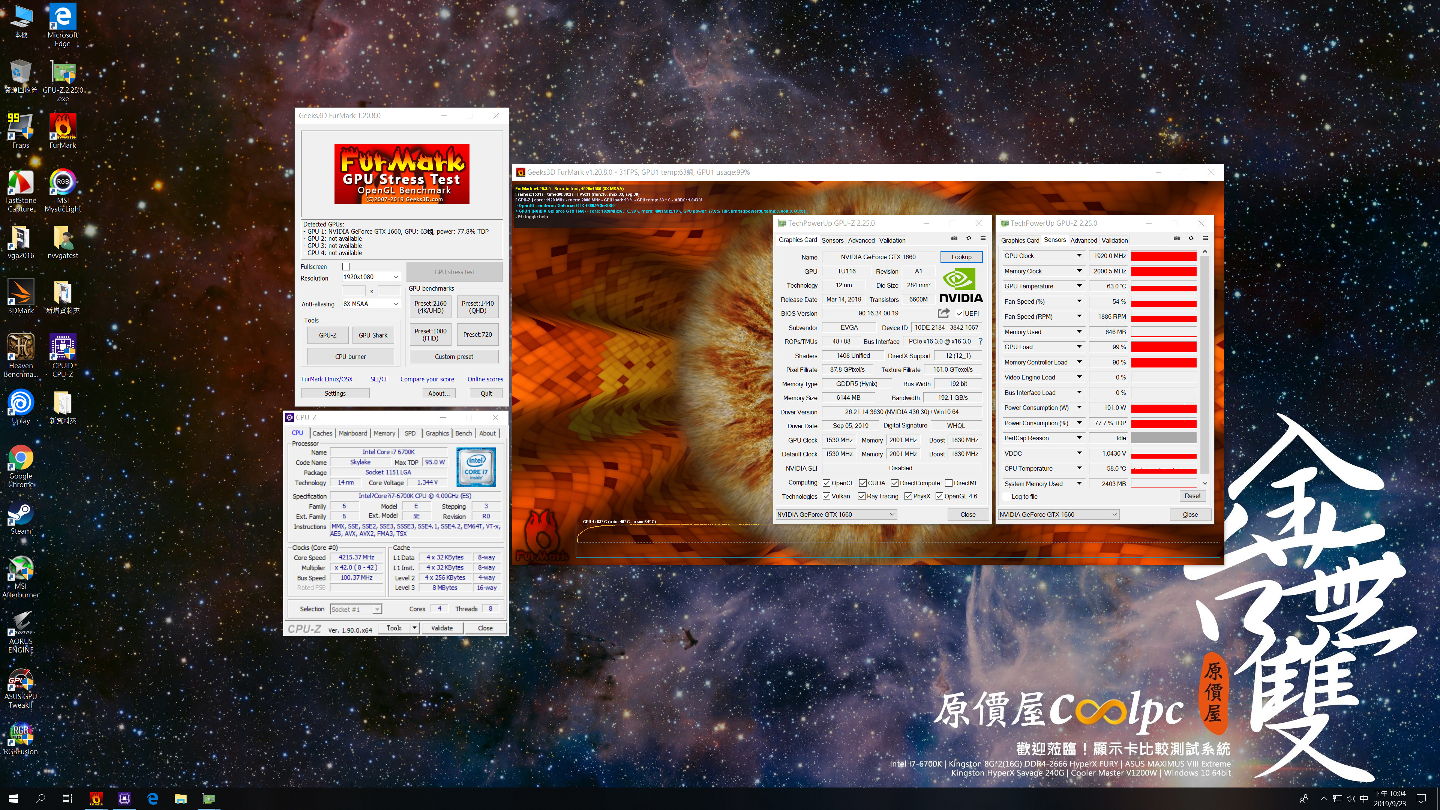Enable the FurMark Fullscreen checkbox

point(346,267)
